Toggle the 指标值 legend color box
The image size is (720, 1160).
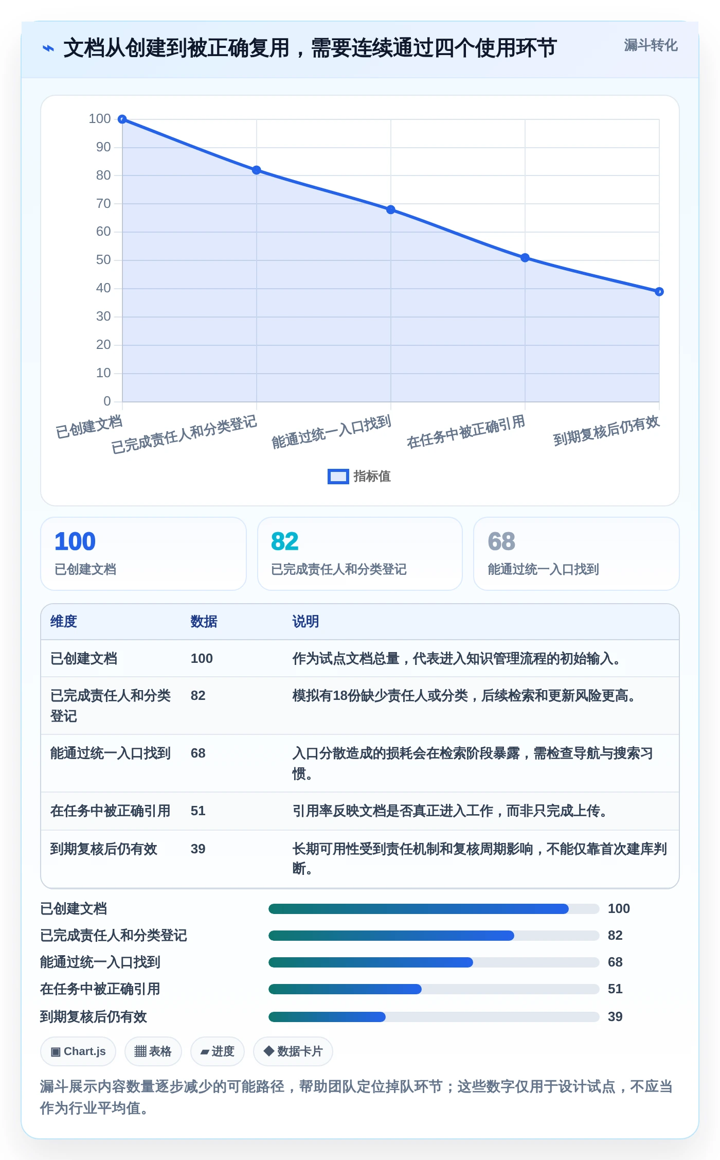point(338,477)
